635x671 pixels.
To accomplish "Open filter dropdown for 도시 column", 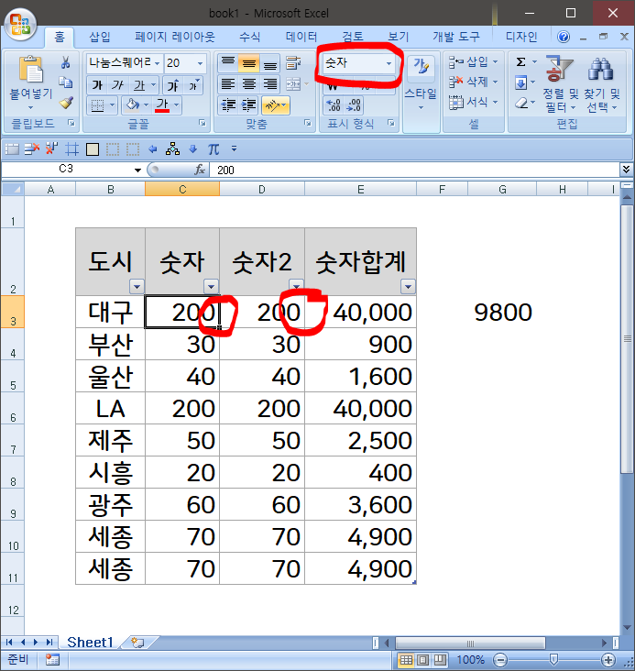I will pyautogui.click(x=137, y=286).
